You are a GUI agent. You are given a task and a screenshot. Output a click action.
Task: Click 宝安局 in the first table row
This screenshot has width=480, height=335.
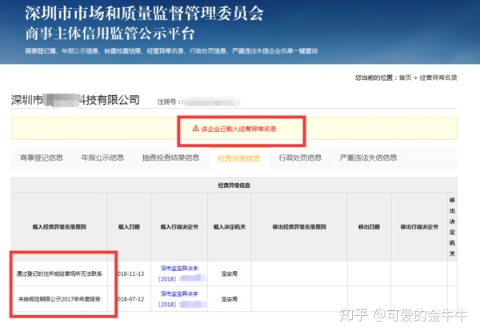point(229,272)
